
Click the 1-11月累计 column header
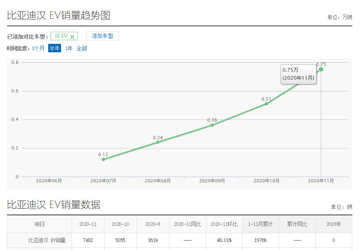tap(261, 224)
